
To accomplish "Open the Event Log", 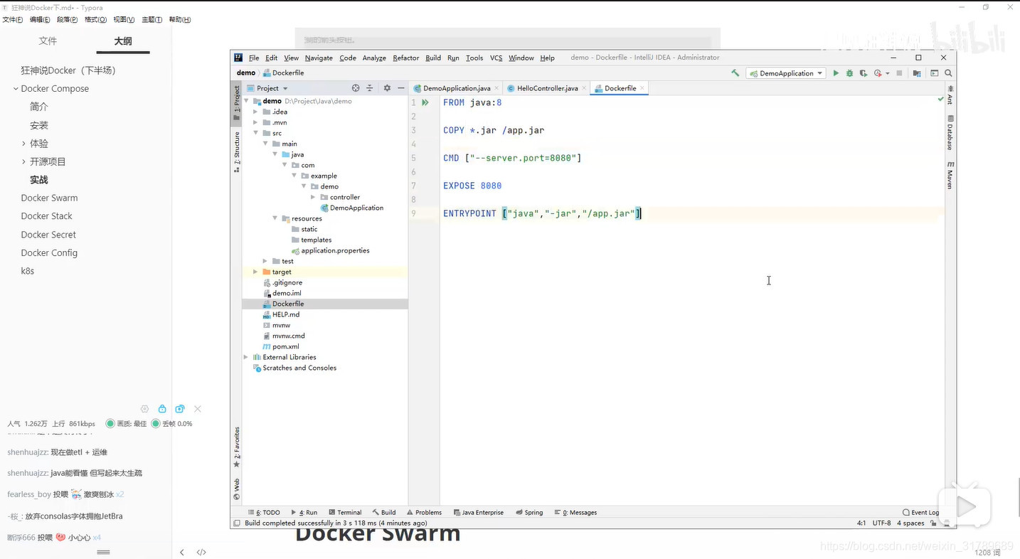I will point(920,512).
